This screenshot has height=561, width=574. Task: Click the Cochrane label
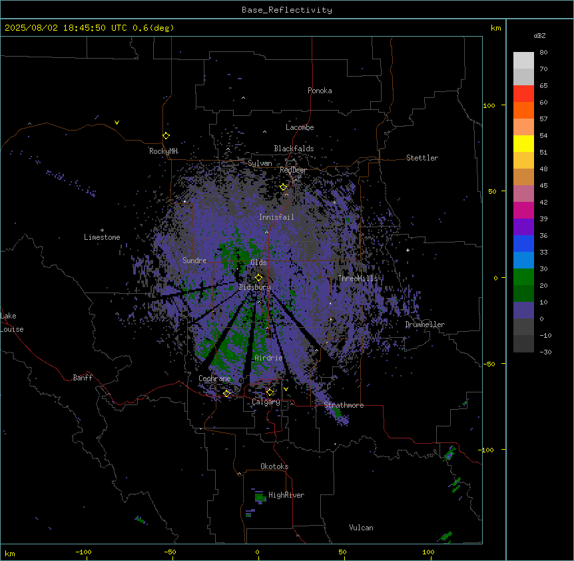point(214,378)
